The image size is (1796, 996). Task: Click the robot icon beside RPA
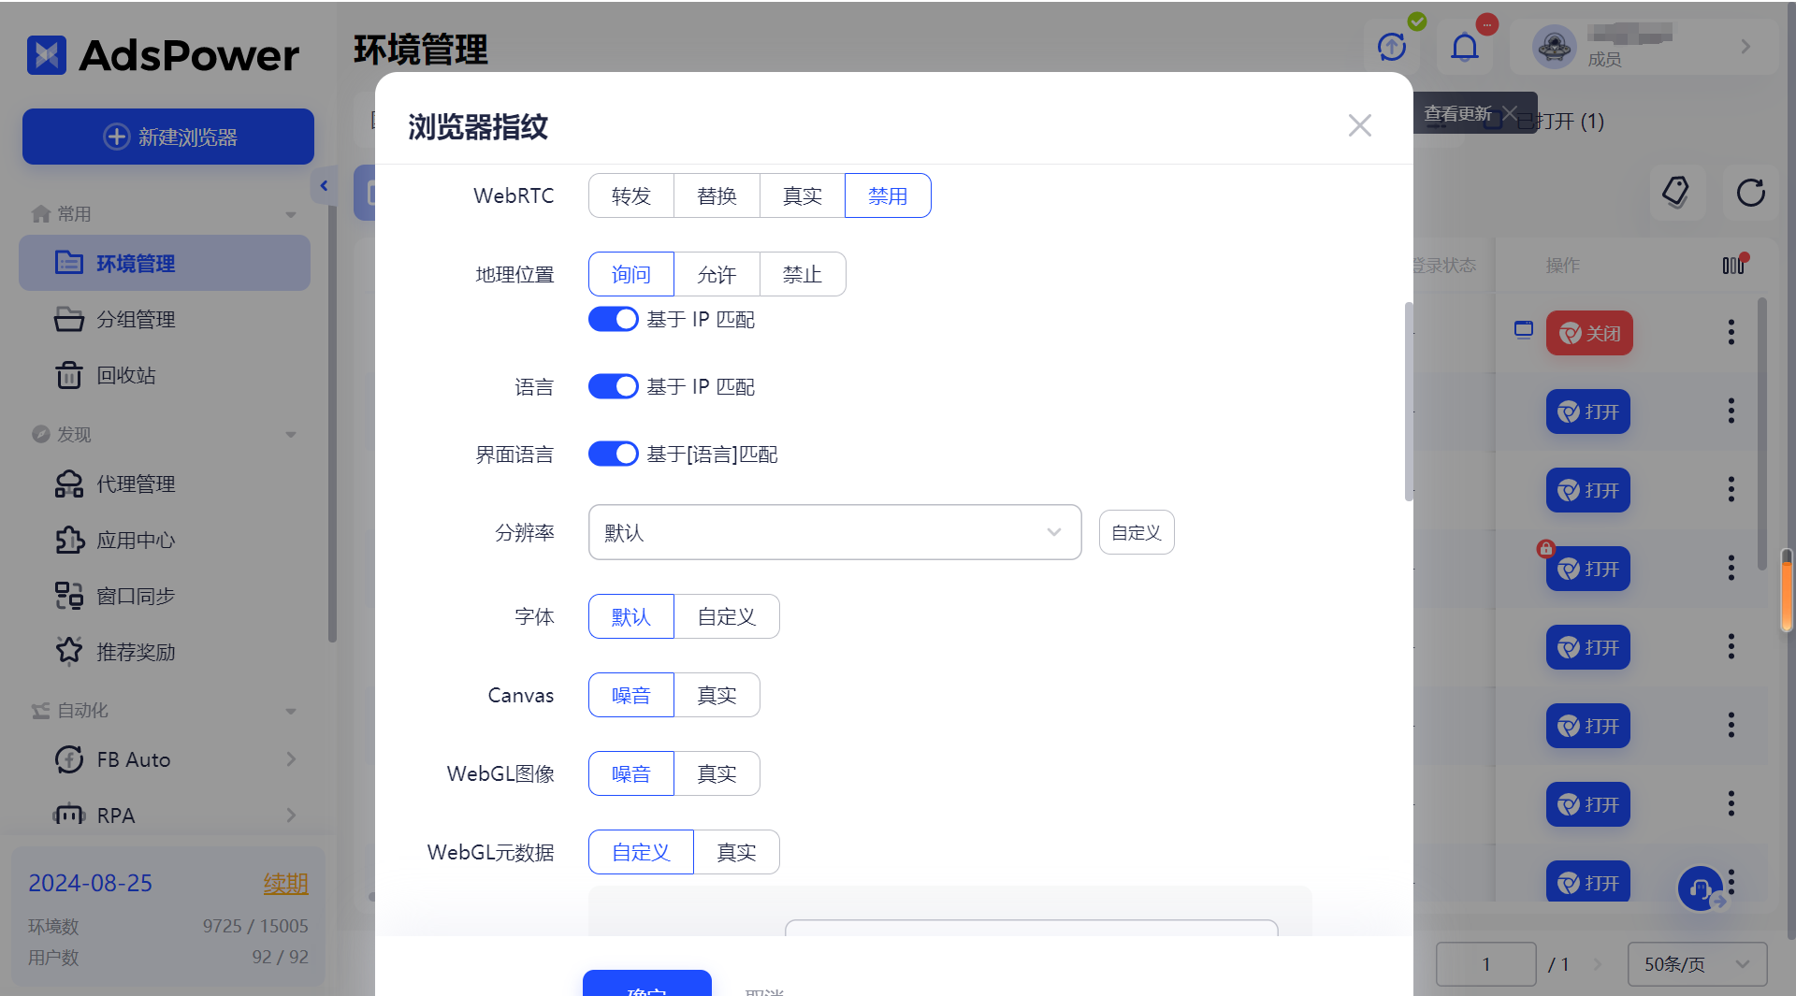(x=68, y=815)
